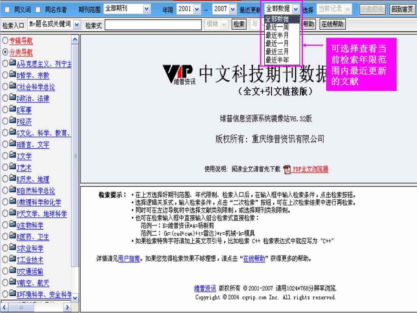This screenshot has height=313, width=417.
Task: Select the 分类导航 radio button
Action: click(5, 52)
